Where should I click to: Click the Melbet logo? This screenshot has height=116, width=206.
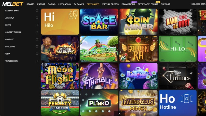(x=13, y=4)
